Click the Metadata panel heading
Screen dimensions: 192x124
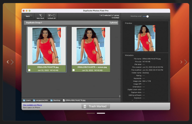tap(129, 55)
